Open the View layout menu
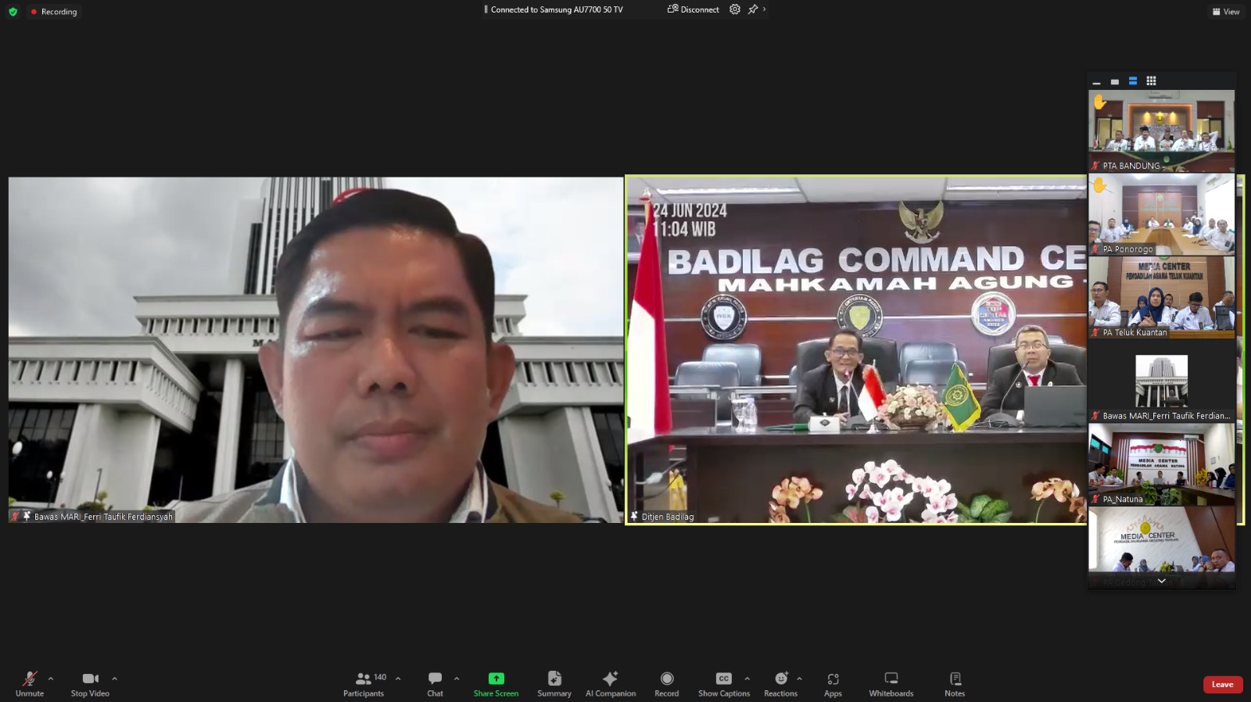The width and height of the screenshot is (1251, 702). coord(1226,12)
